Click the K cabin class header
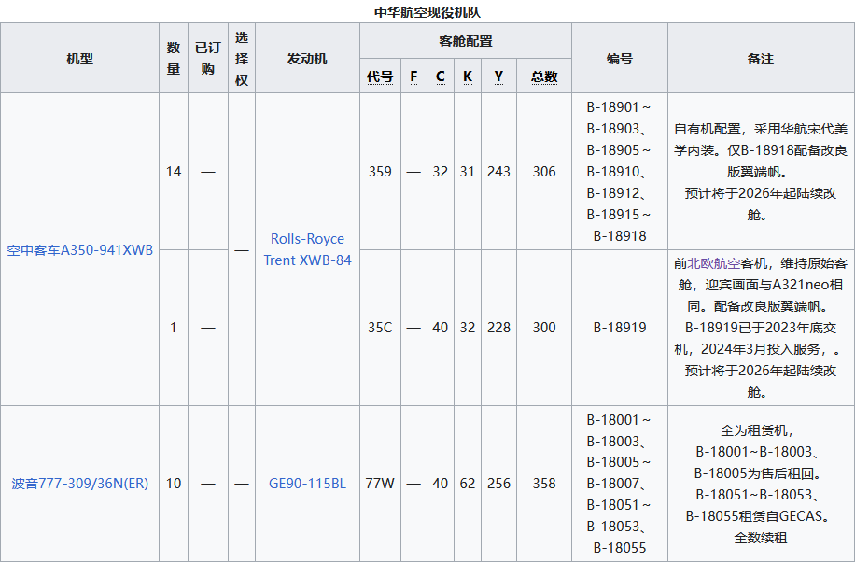Image resolution: width=855 pixels, height=562 pixels. [x=468, y=77]
